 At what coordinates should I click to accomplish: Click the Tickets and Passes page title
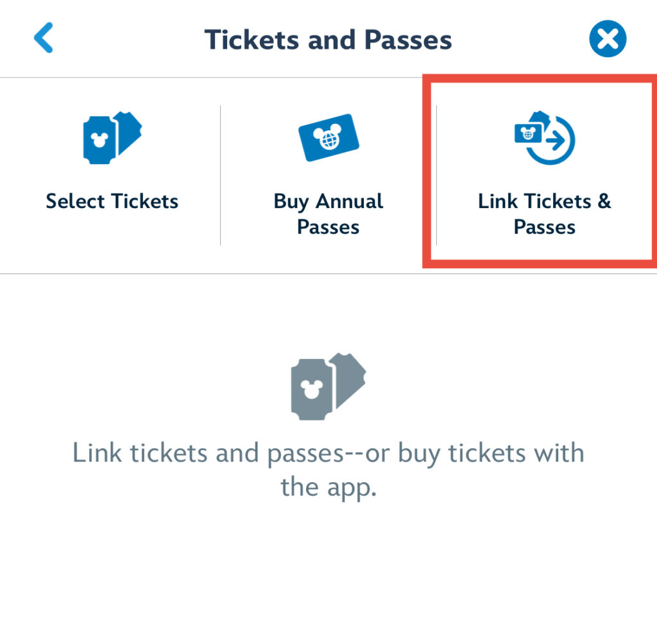[328, 39]
